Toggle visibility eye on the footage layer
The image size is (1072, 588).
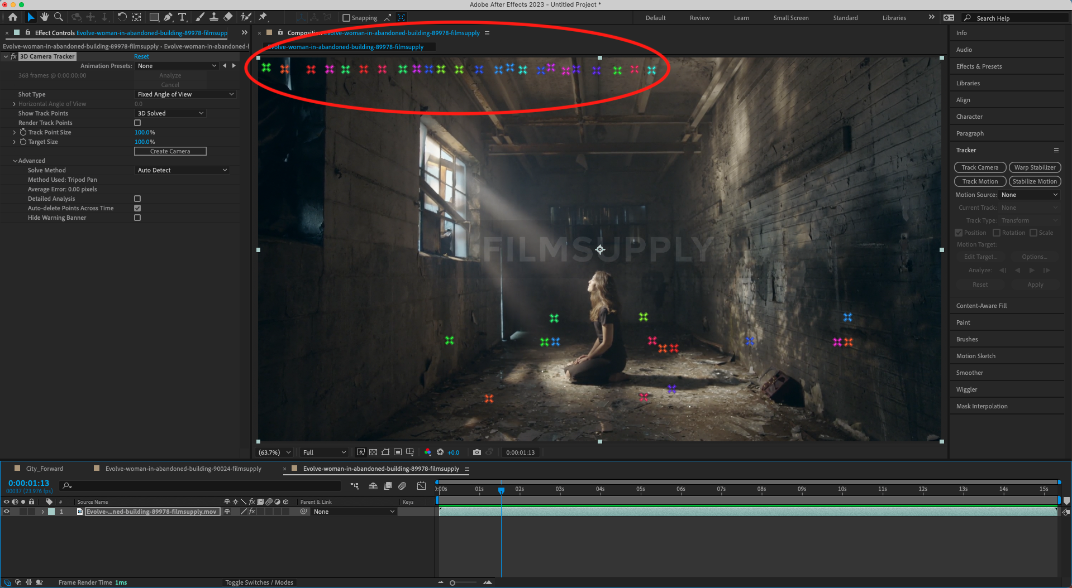coord(6,512)
